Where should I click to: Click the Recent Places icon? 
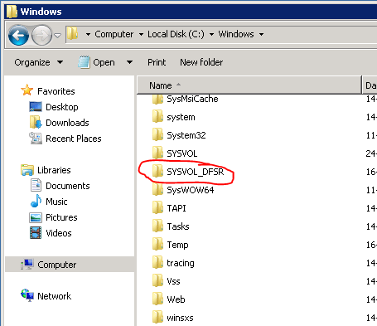pos(36,138)
